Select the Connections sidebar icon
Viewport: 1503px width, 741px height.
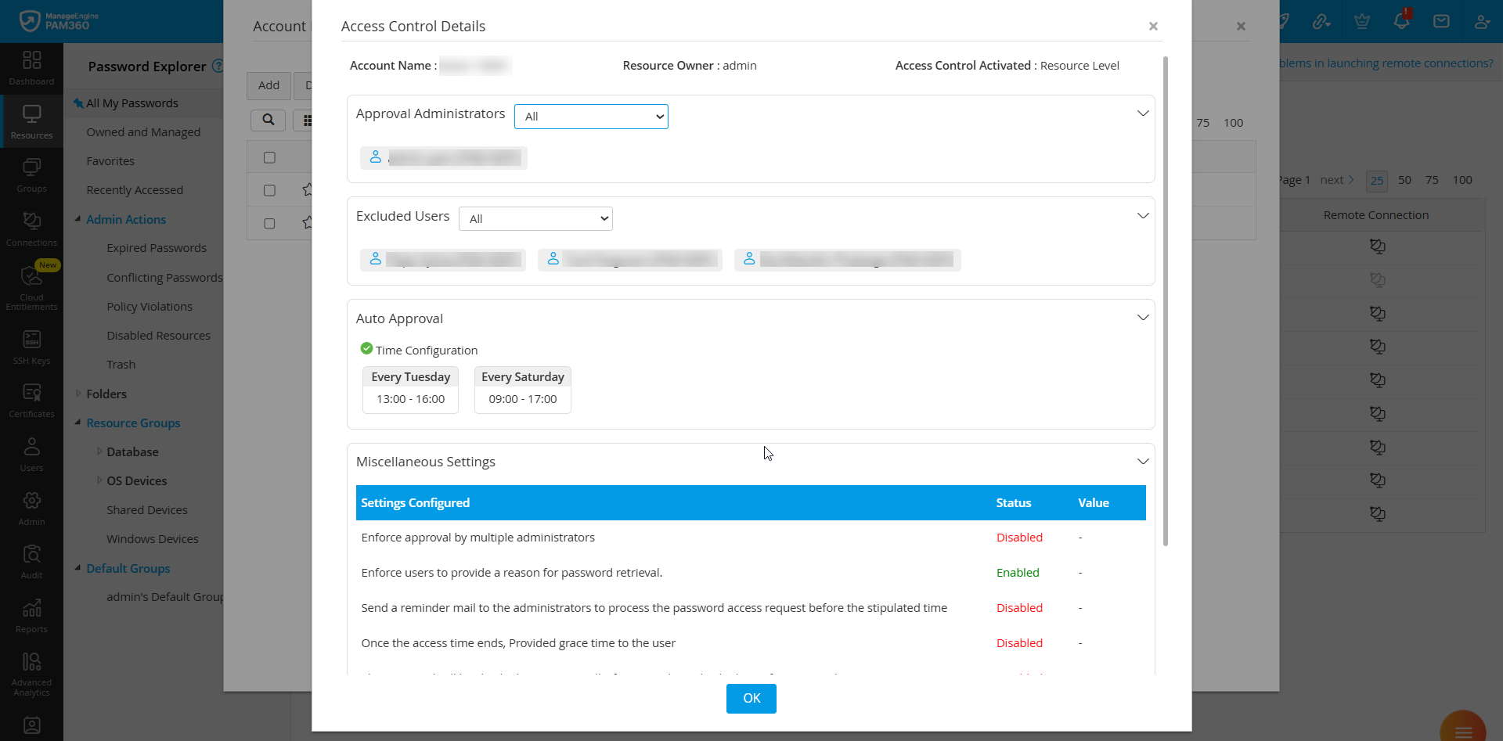(x=31, y=227)
